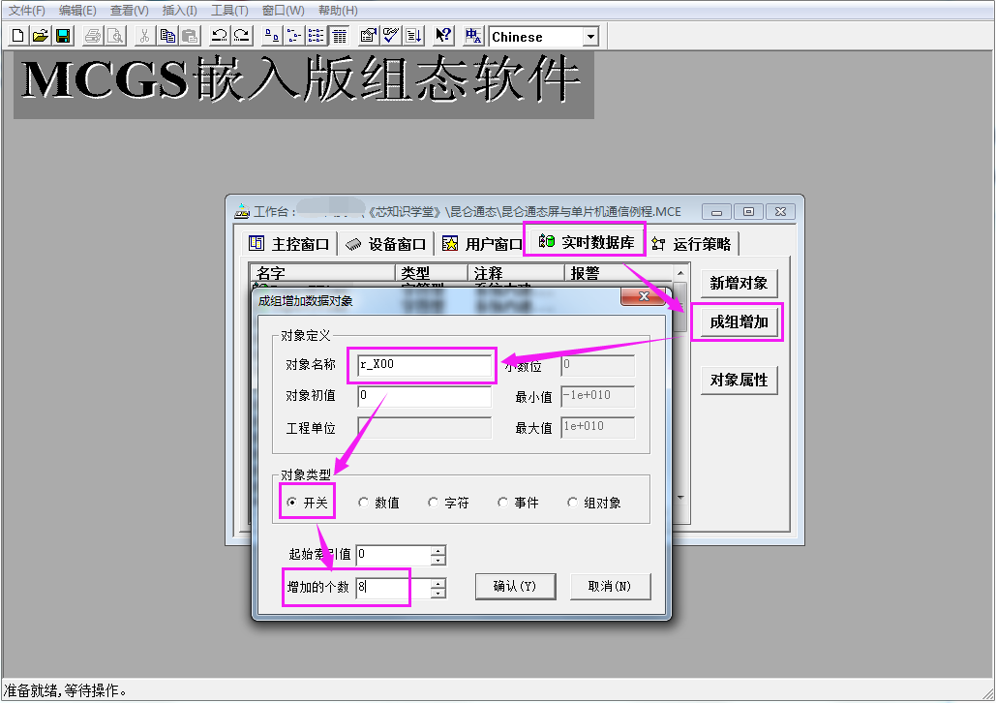Click the properties toolbar icon

tap(369, 36)
